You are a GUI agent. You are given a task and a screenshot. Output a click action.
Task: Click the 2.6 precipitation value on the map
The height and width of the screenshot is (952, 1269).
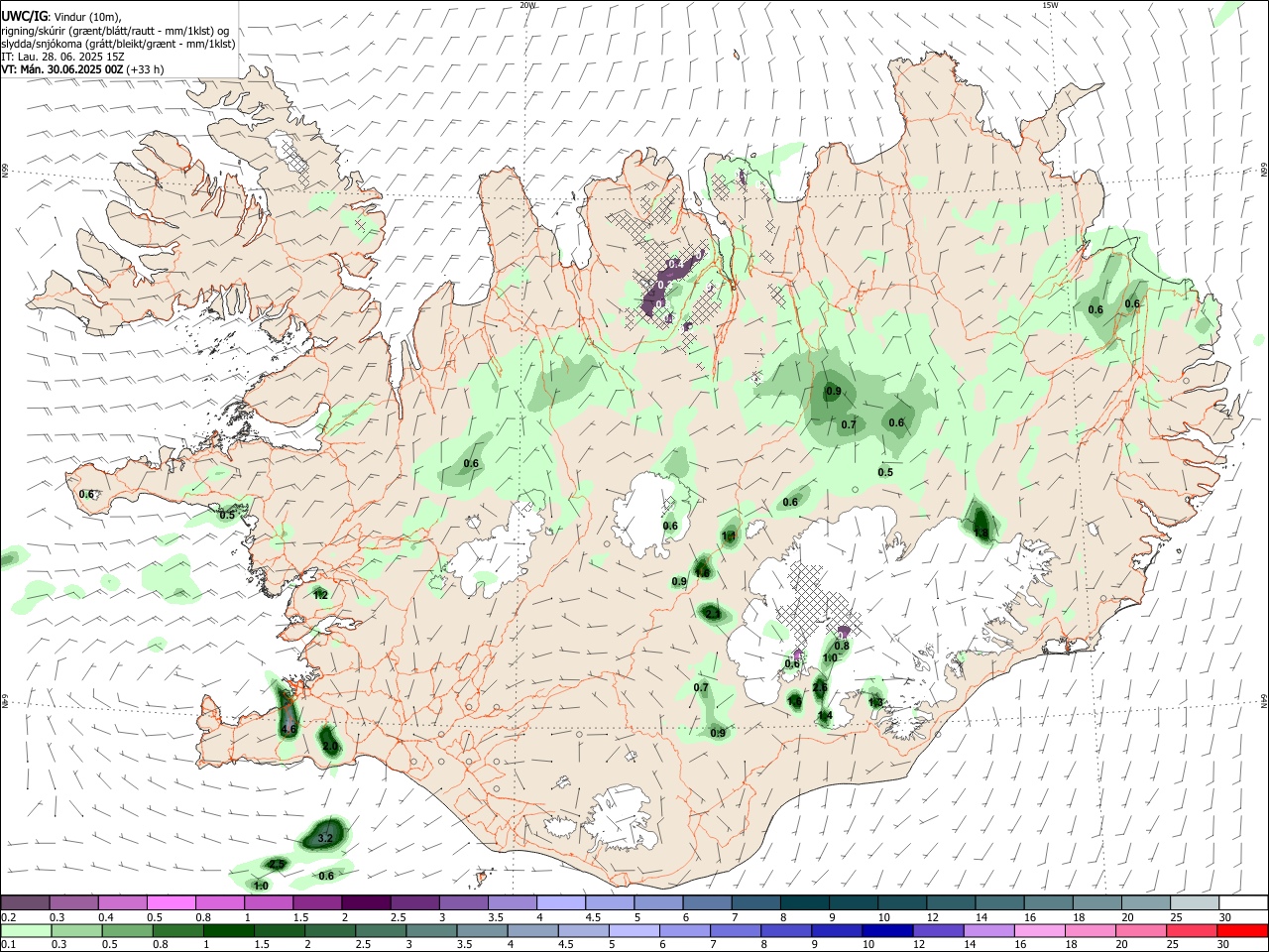820,687
